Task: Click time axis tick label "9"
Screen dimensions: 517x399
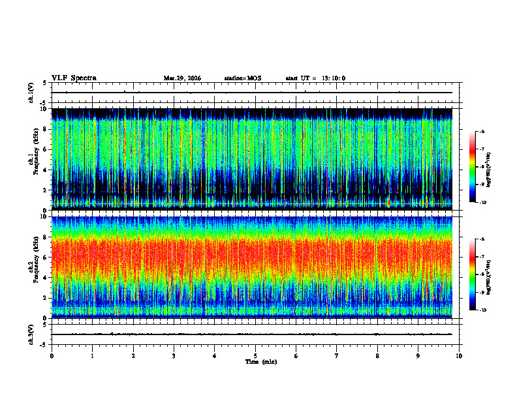Action: click(x=418, y=356)
